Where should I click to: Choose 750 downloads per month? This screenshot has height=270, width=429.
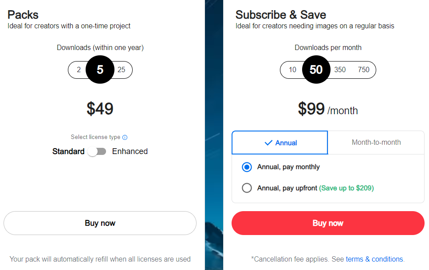364,70
